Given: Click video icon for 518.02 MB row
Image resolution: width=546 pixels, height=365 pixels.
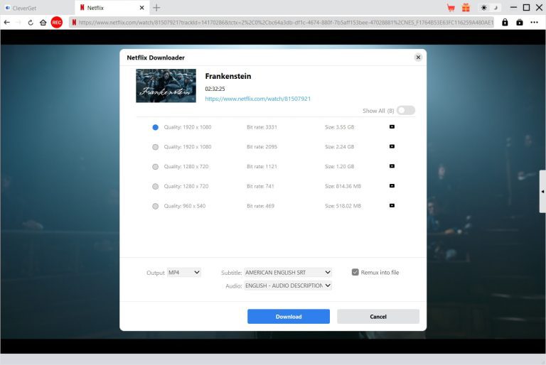Looking at the screenshot, I should pyautogui.click(x=392, y=206).
